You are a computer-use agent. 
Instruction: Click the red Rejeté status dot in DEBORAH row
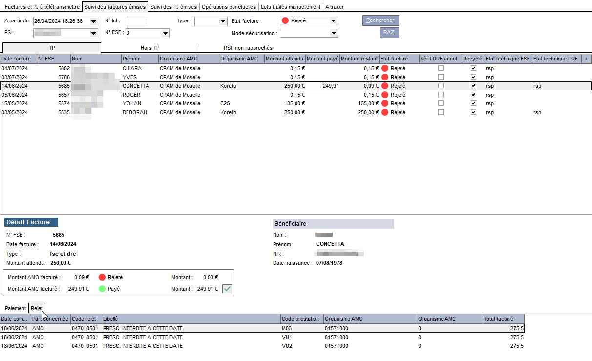click(385, 112)
